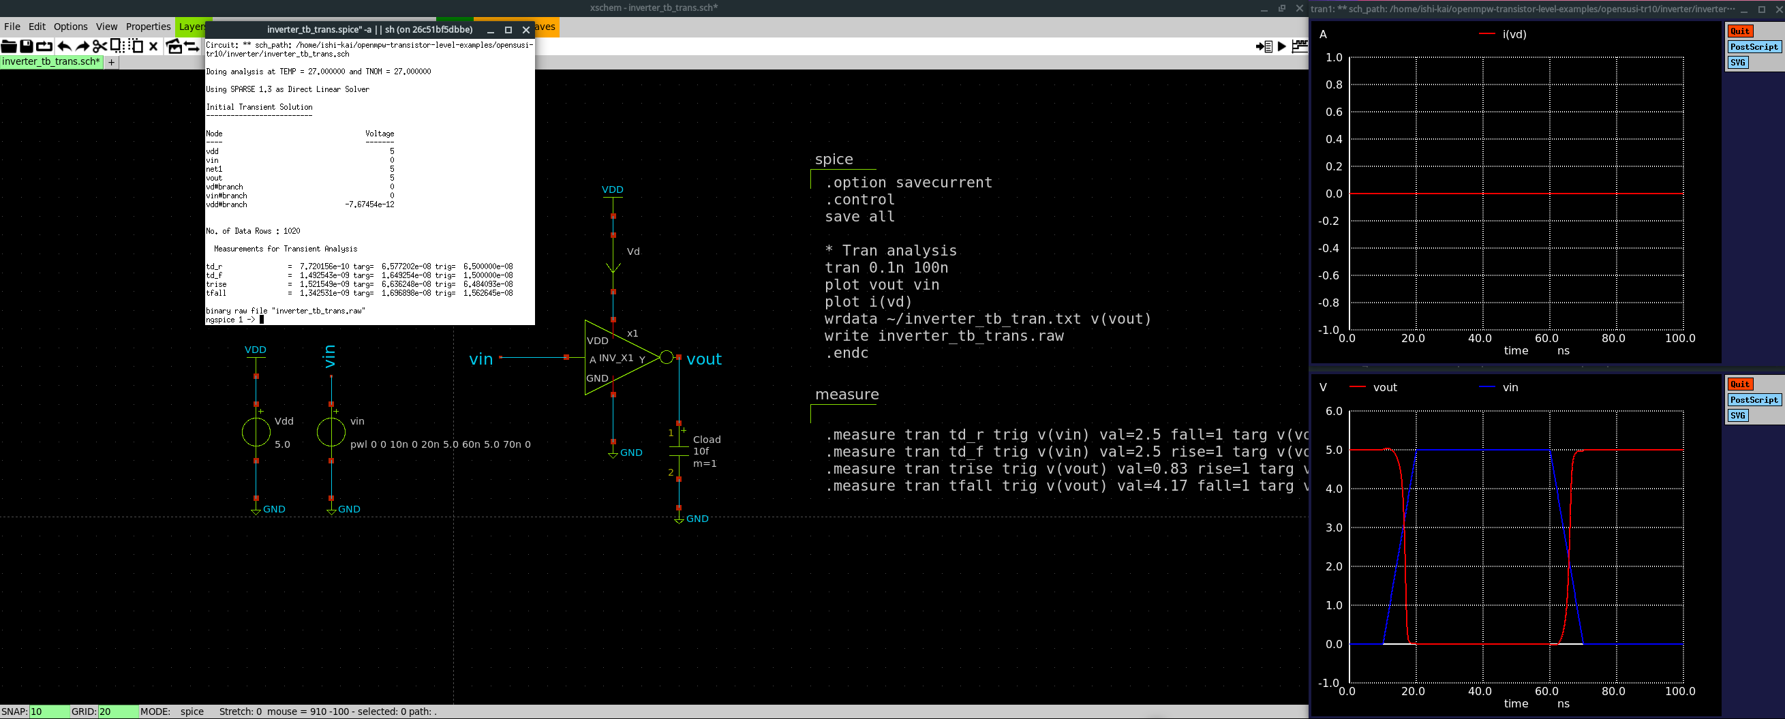Click the vout output label

[x=704, y=358]
